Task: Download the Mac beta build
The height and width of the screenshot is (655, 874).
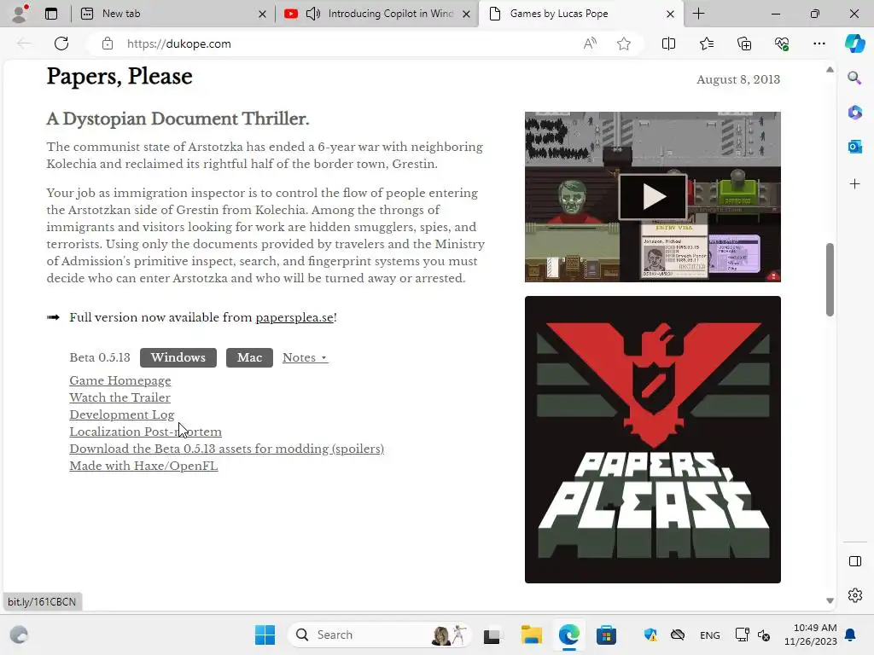Action: tap(249, 357)
